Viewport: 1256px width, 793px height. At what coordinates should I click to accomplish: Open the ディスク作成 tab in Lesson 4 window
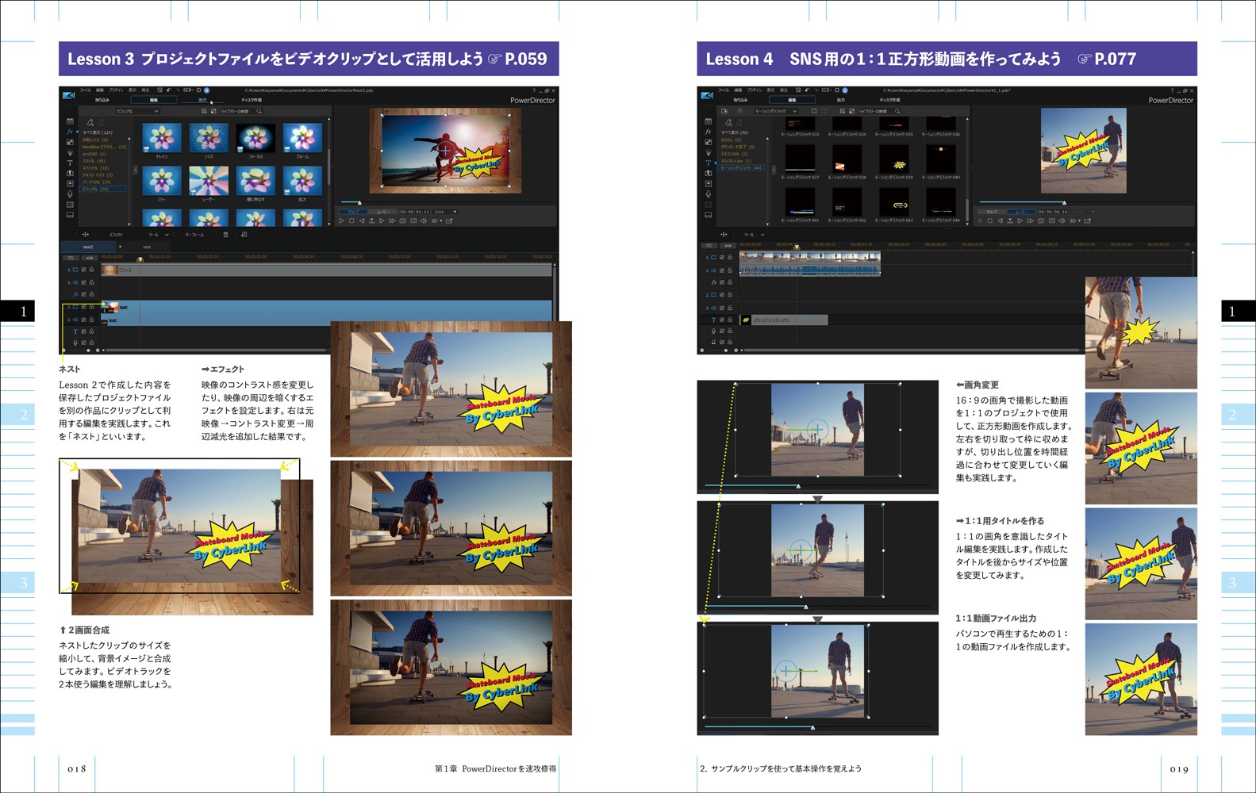pos(889,100)
